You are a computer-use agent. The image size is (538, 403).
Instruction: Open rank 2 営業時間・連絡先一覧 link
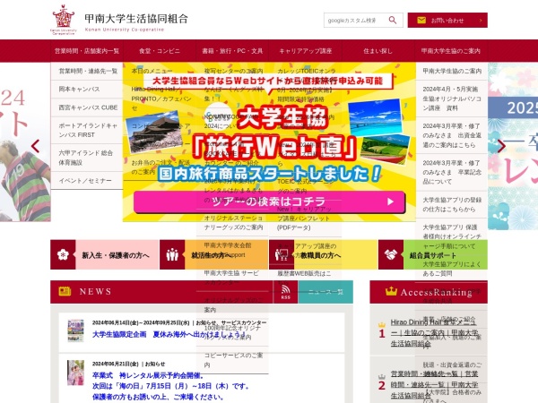click(x=434, y=384)
